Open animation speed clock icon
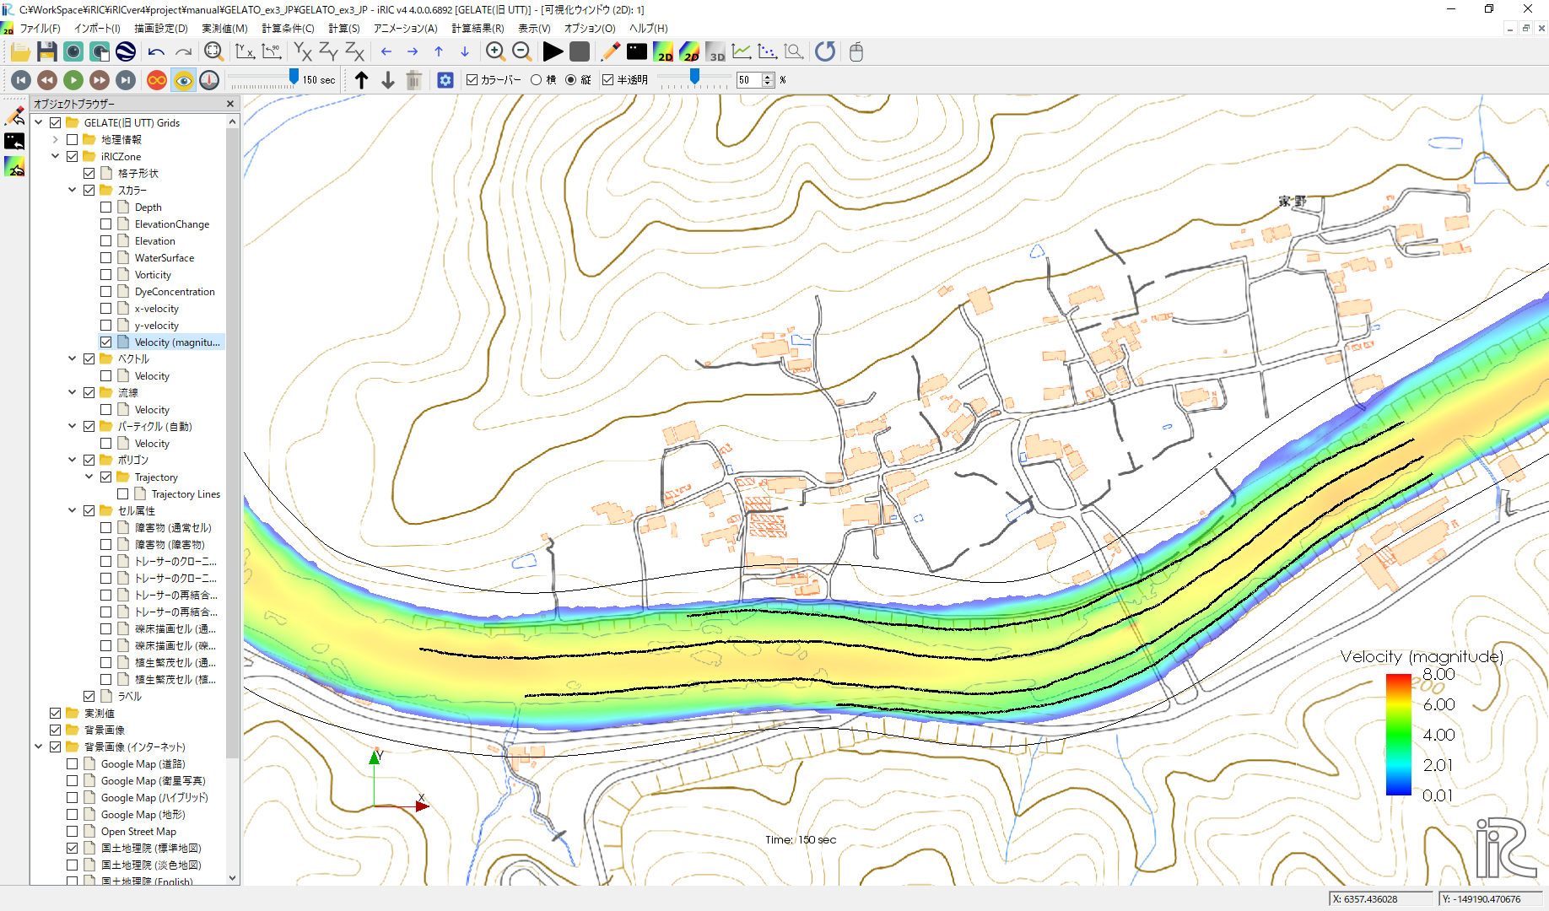Image resolution: width=1549 pixels, height=911 pixels. [x=209, y=80]
